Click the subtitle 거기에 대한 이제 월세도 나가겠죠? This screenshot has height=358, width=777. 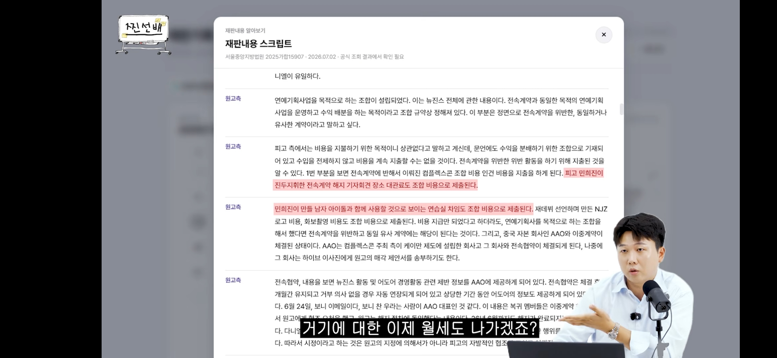419,328
